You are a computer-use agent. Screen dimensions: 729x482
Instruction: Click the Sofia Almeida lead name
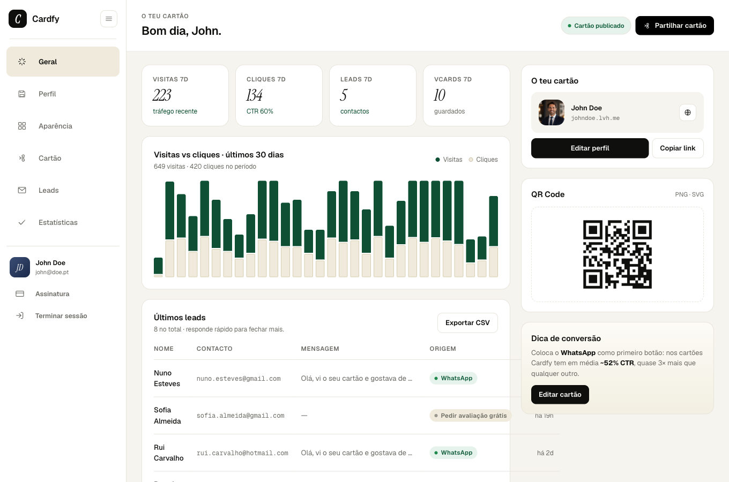pyautogui.click(x=167, y=416)
